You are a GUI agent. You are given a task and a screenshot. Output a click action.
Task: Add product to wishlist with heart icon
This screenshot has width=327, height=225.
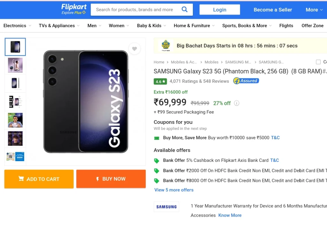[134, 49]
